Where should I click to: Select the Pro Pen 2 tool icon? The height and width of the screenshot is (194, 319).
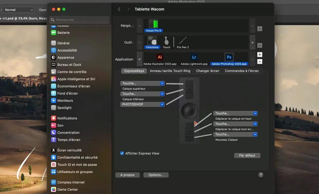[x=183, y=41]
